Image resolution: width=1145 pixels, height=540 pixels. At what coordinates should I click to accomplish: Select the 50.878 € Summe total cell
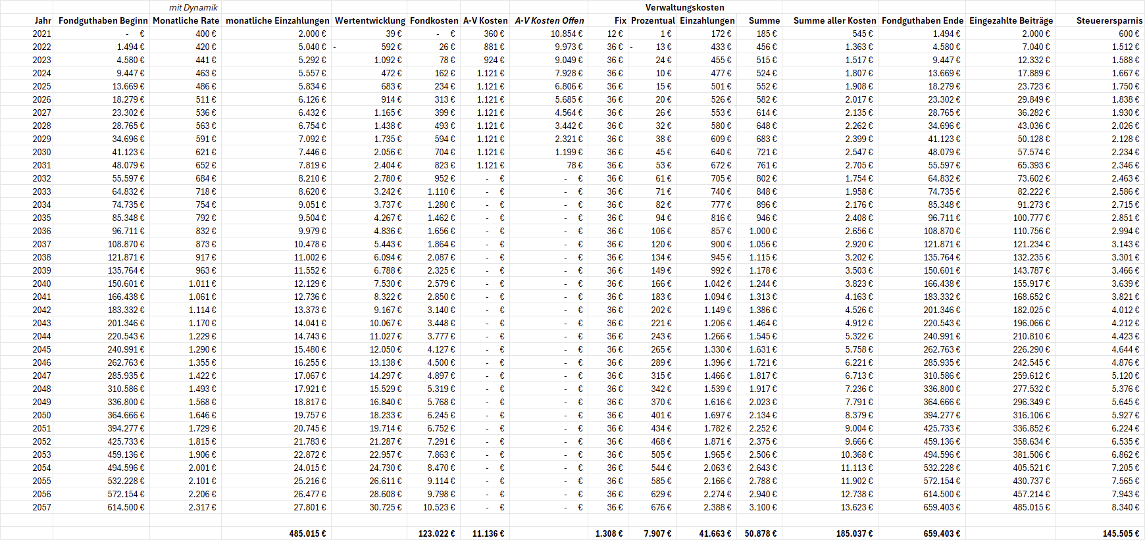760,533
